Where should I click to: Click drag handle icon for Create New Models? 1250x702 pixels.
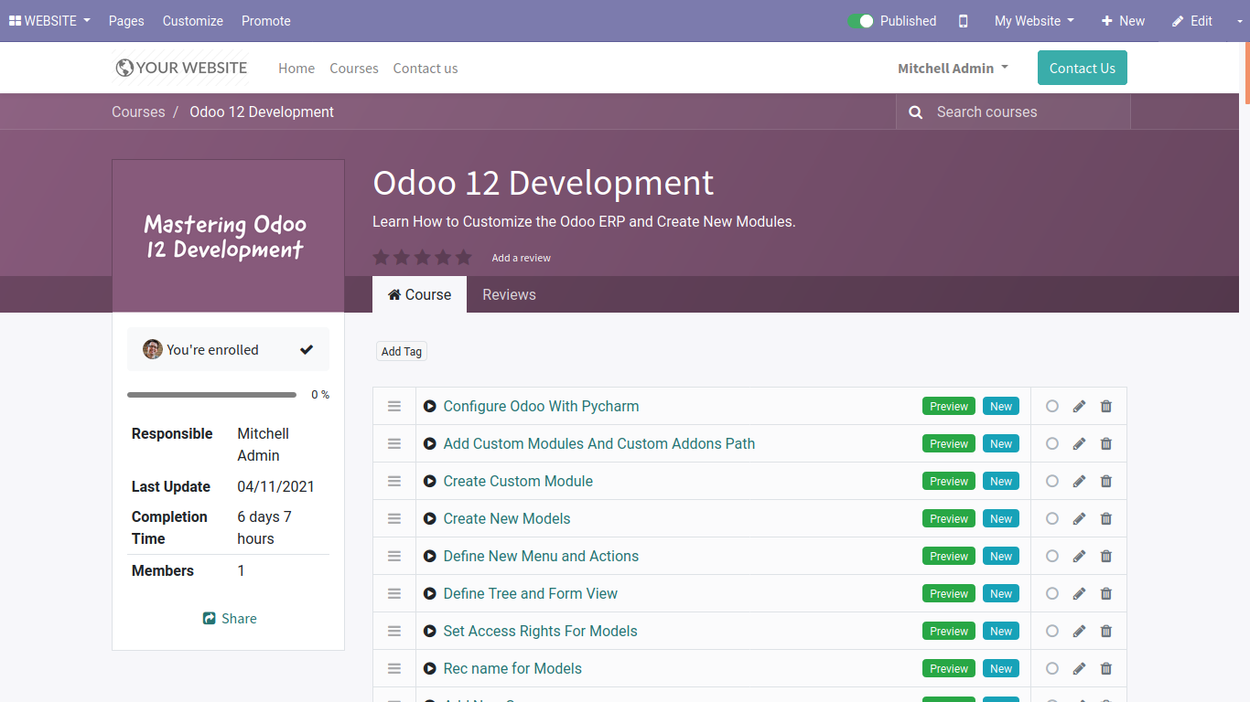click(x=394, y=519)
